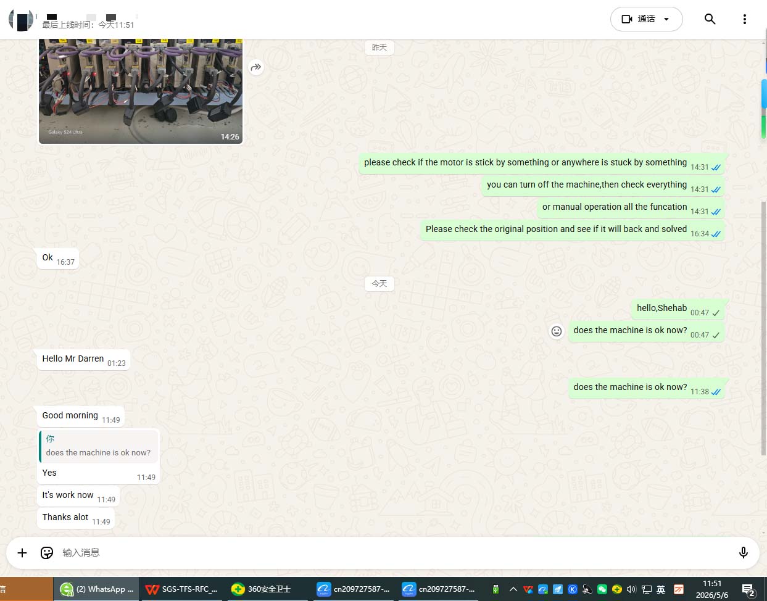Viewport: 767px width, 601px height.
Task: Click the blue cloud checkmark tray icon
Action: tap(543, 590)
